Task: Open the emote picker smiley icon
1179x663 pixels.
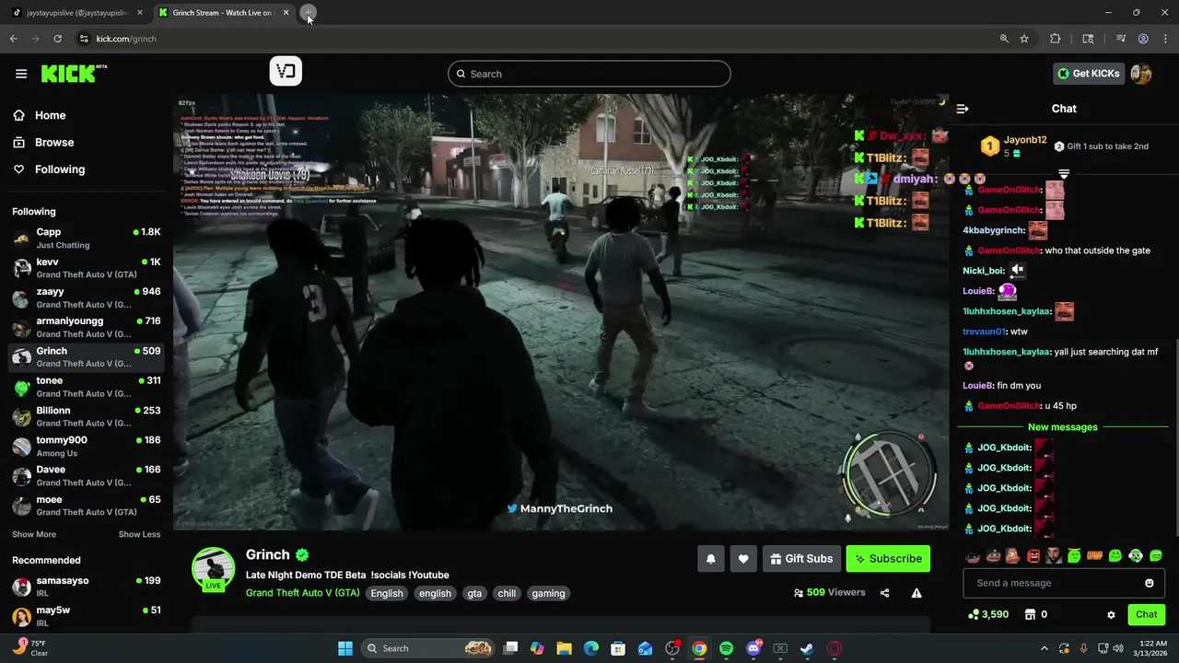Action: click(1150, 583)
